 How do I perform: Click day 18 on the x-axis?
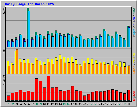coord(76,104)
